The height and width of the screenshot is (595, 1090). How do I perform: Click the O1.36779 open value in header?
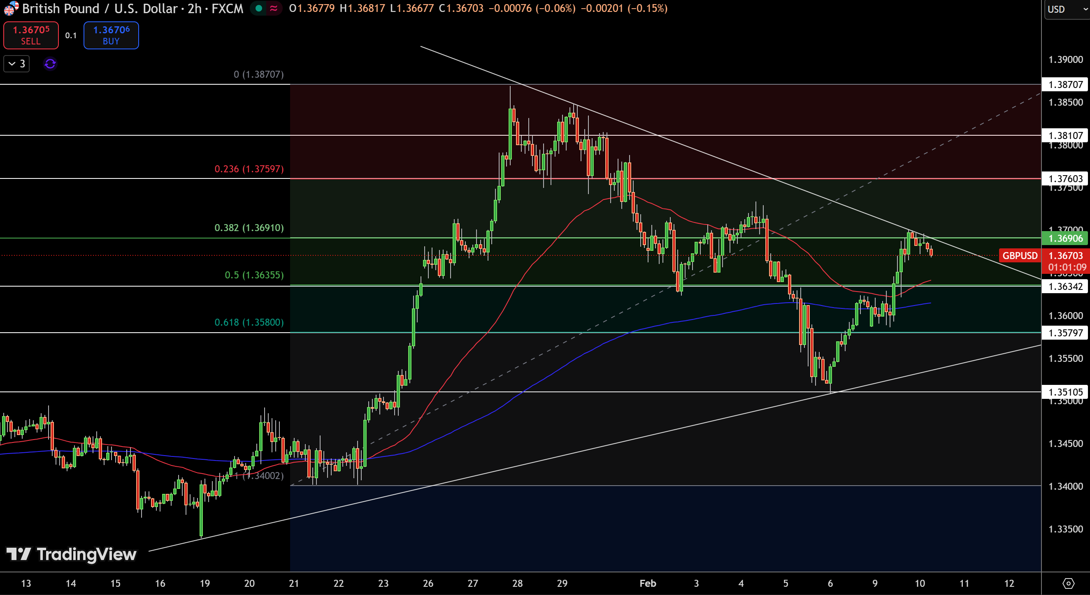point(312,9)
